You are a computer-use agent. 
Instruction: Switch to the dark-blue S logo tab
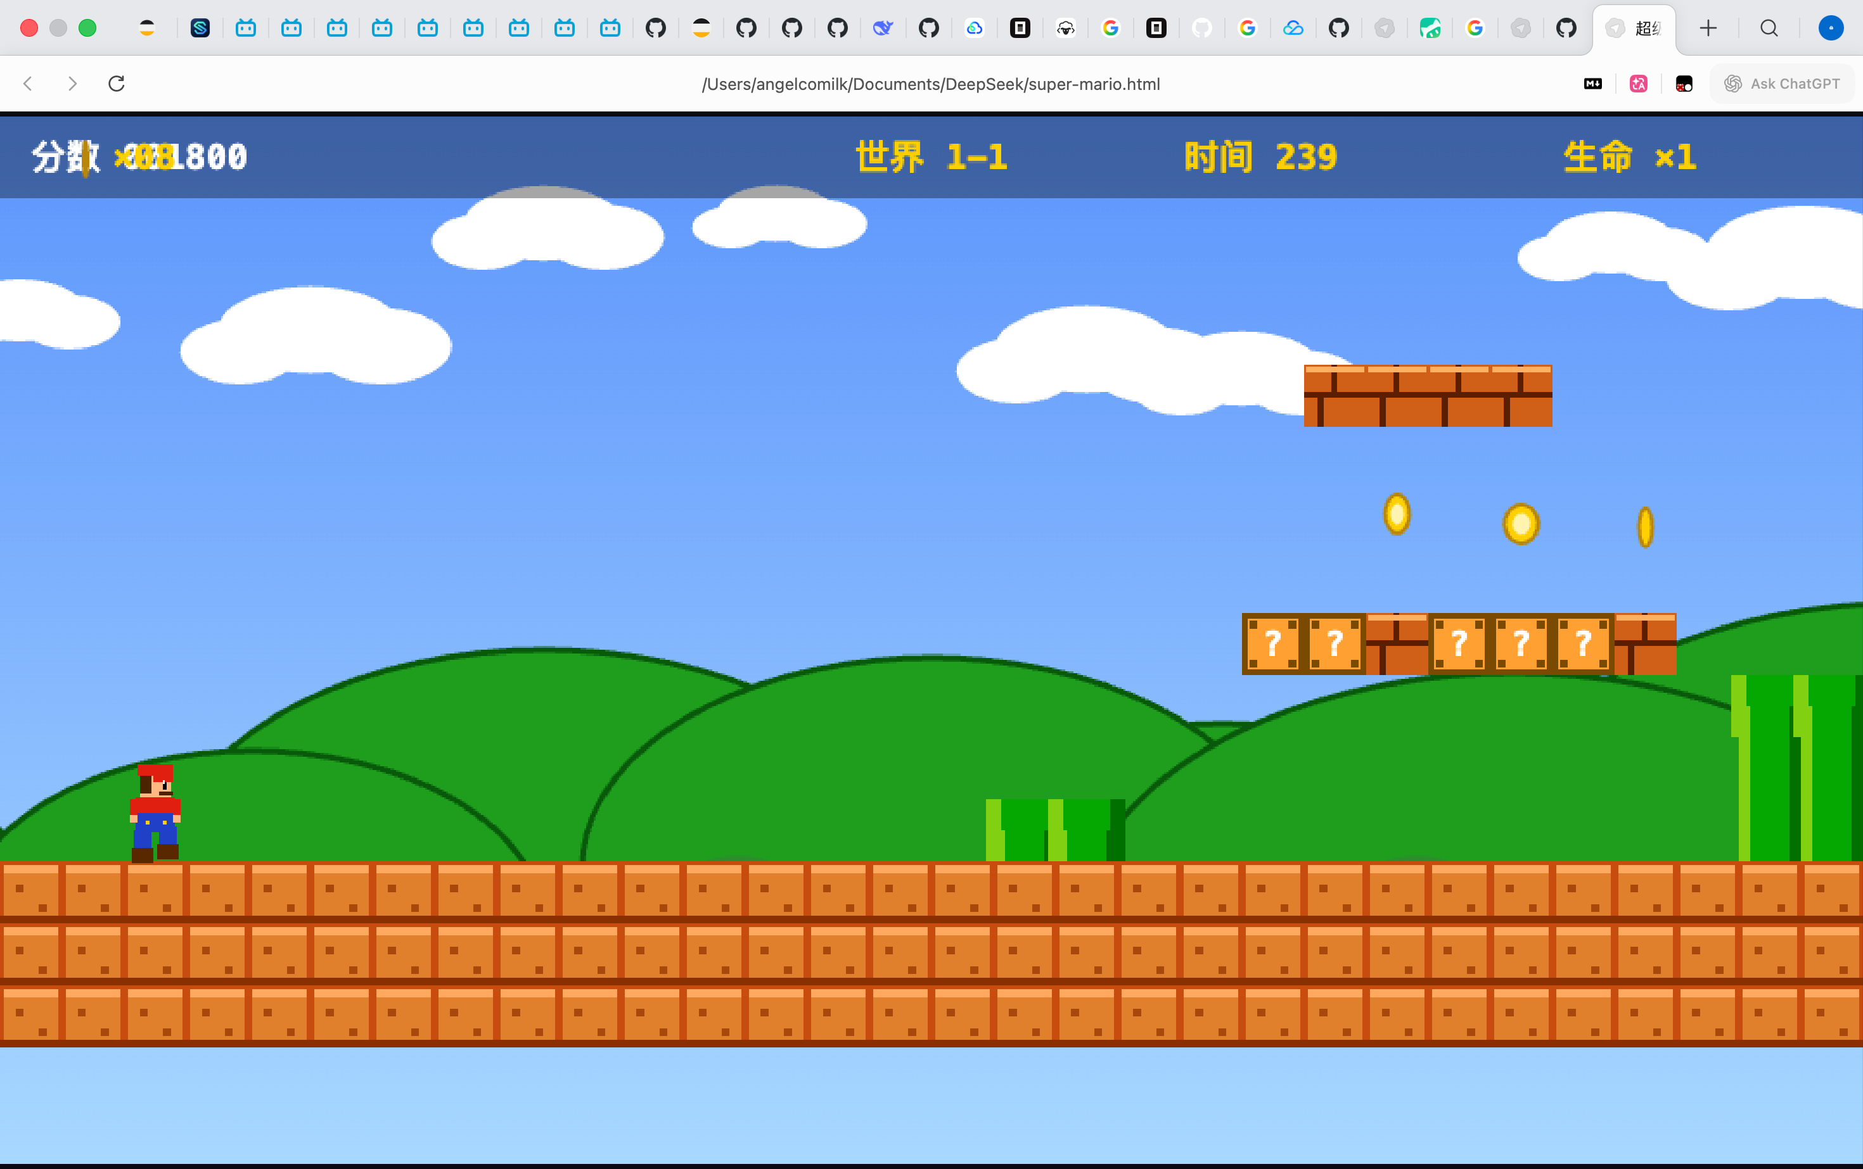coord(200,28)
